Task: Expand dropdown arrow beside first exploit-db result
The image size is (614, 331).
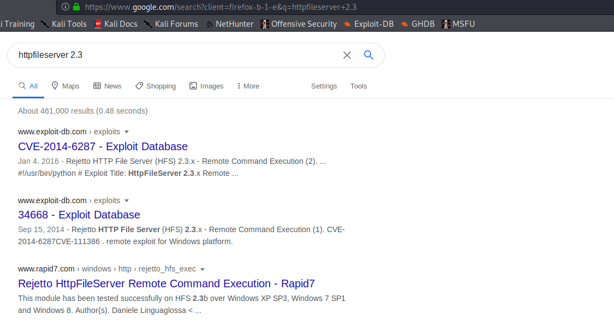Action: coord(127,132)
